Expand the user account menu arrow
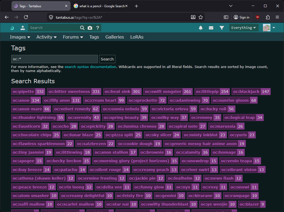Viewport: 284px width, 212px height. 274,28
